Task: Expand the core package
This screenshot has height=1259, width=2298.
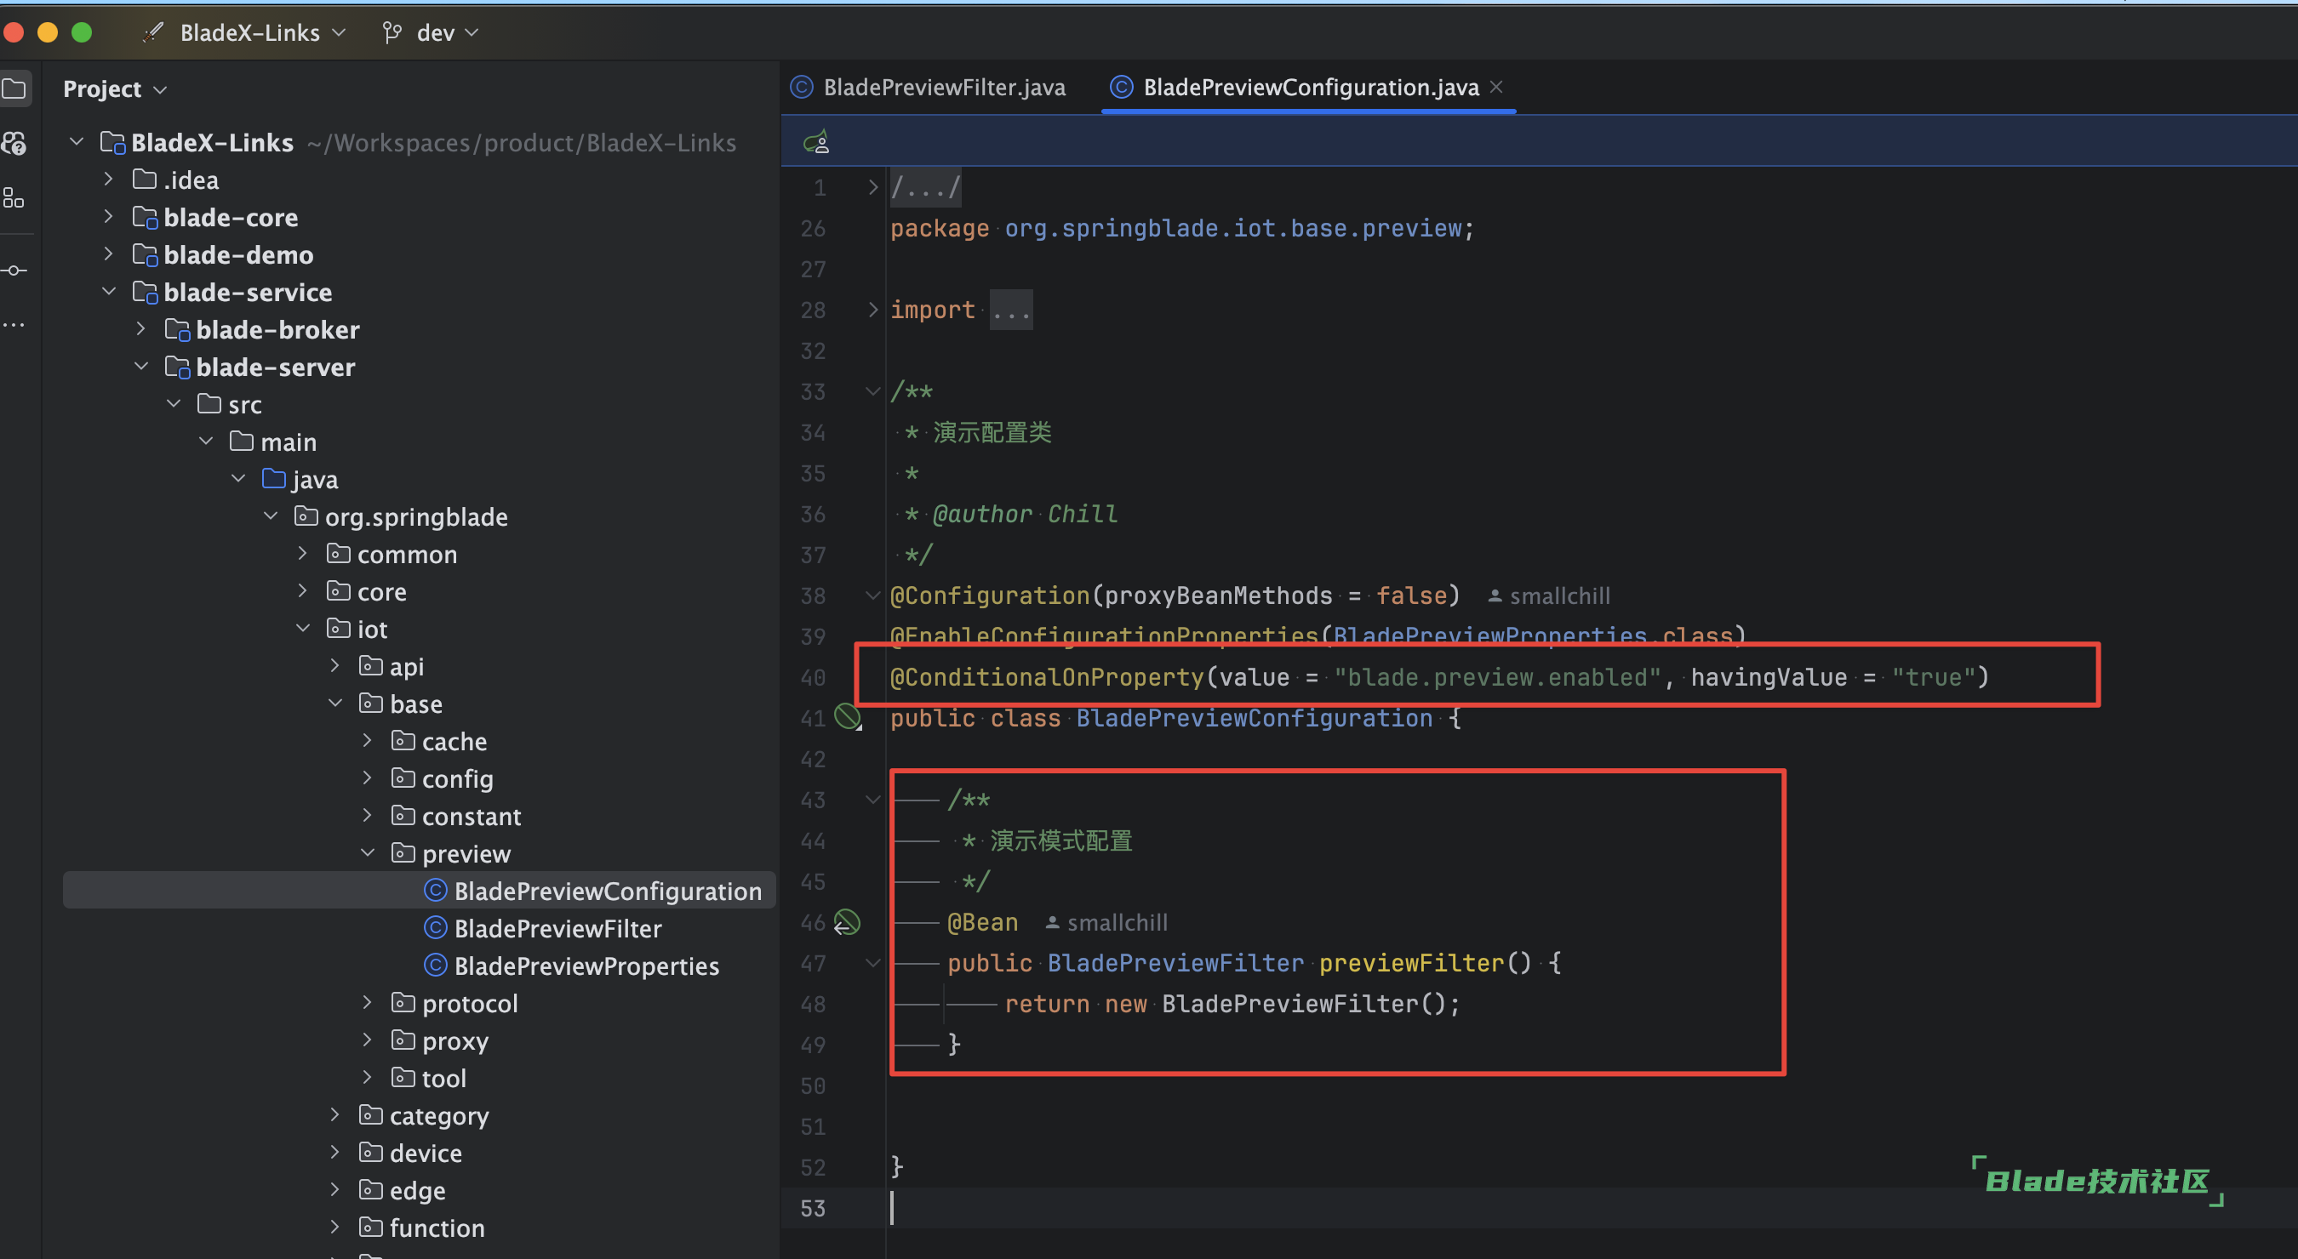Action: 302,591
